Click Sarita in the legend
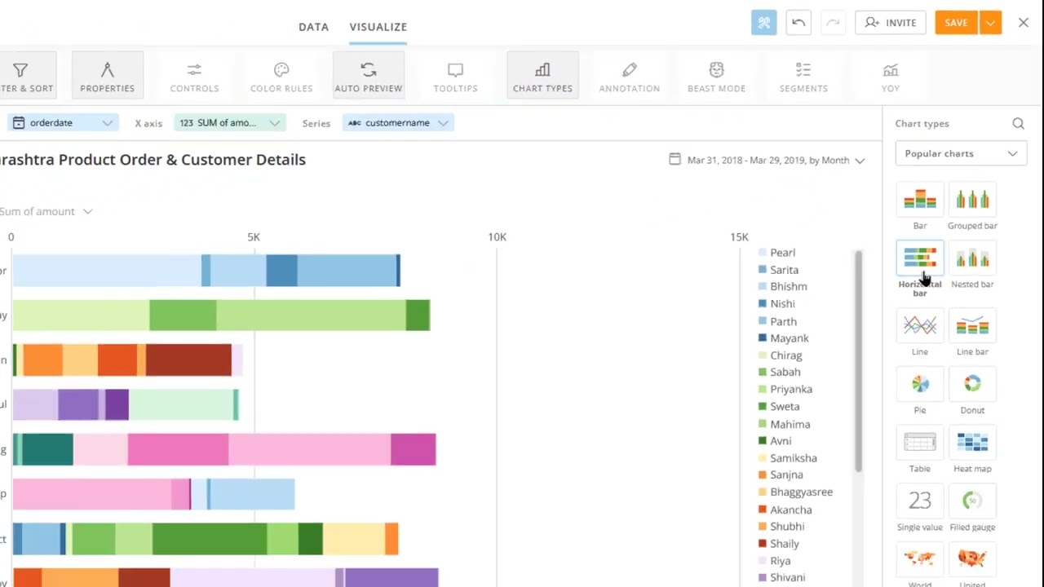Image resolution: width=1044 pixels, height=587 pixels. coord(784,270)
